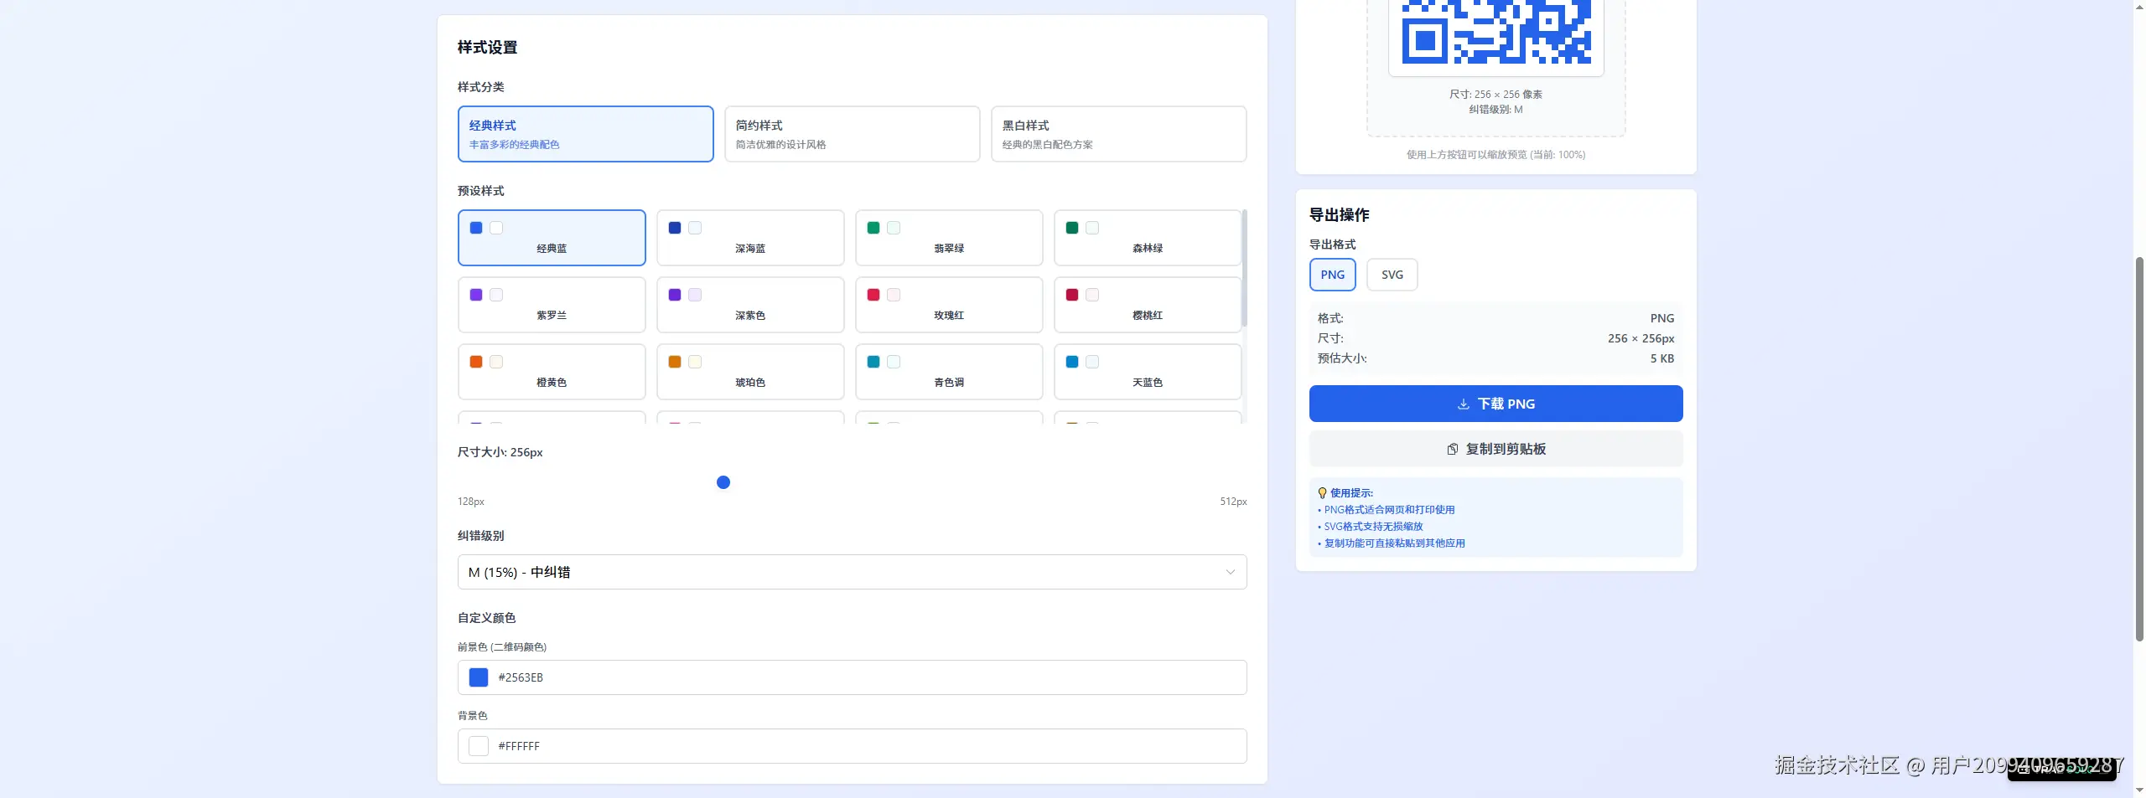Screen dimensions: 2146x798
Task: Click the '样式设置' heading
Action: point(487,48)
